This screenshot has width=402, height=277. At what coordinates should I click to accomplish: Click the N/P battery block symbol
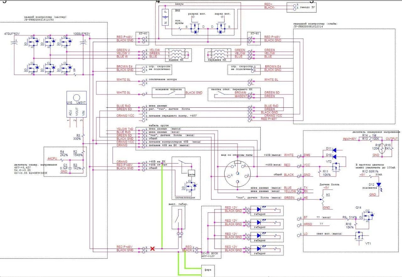165,18
